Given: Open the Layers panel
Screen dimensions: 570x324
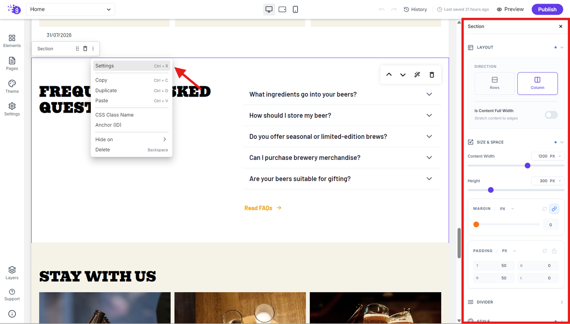Looking at the screenshot, I should (x=12, y=273).
